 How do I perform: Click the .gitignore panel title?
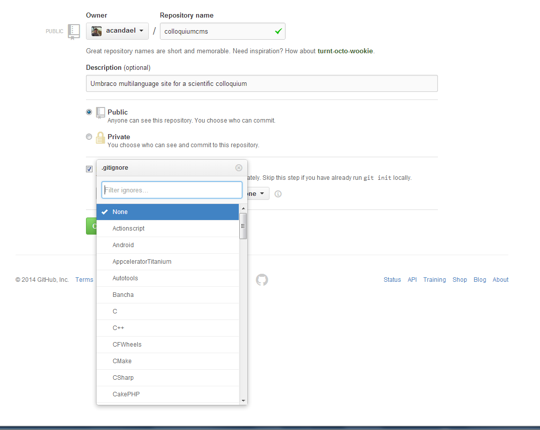tap(115, 167)
